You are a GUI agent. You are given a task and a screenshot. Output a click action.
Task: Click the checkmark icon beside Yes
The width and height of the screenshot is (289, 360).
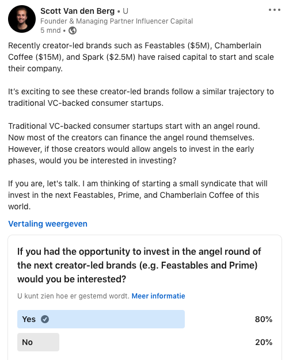click(45, 319)
